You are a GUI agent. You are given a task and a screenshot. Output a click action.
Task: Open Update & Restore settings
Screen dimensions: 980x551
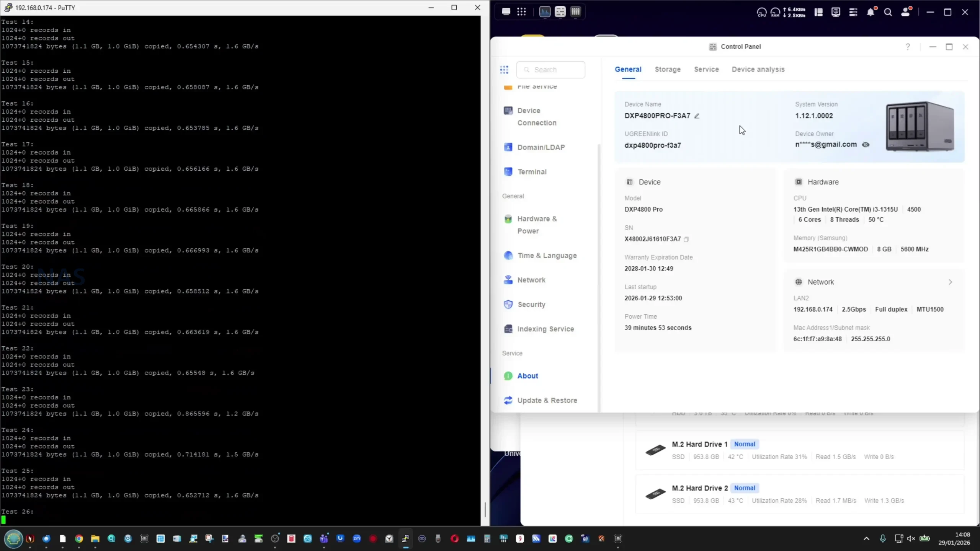[x=547, y=400]
